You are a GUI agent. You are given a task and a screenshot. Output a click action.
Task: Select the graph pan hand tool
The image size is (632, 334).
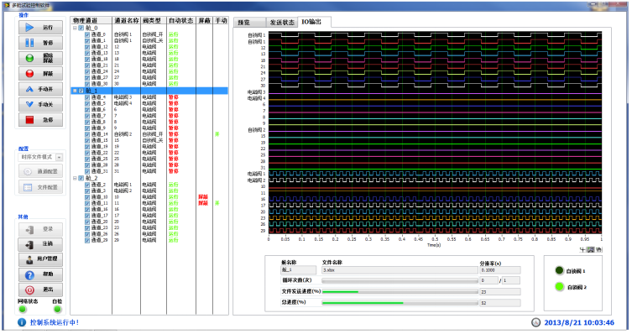click(599, 250)
